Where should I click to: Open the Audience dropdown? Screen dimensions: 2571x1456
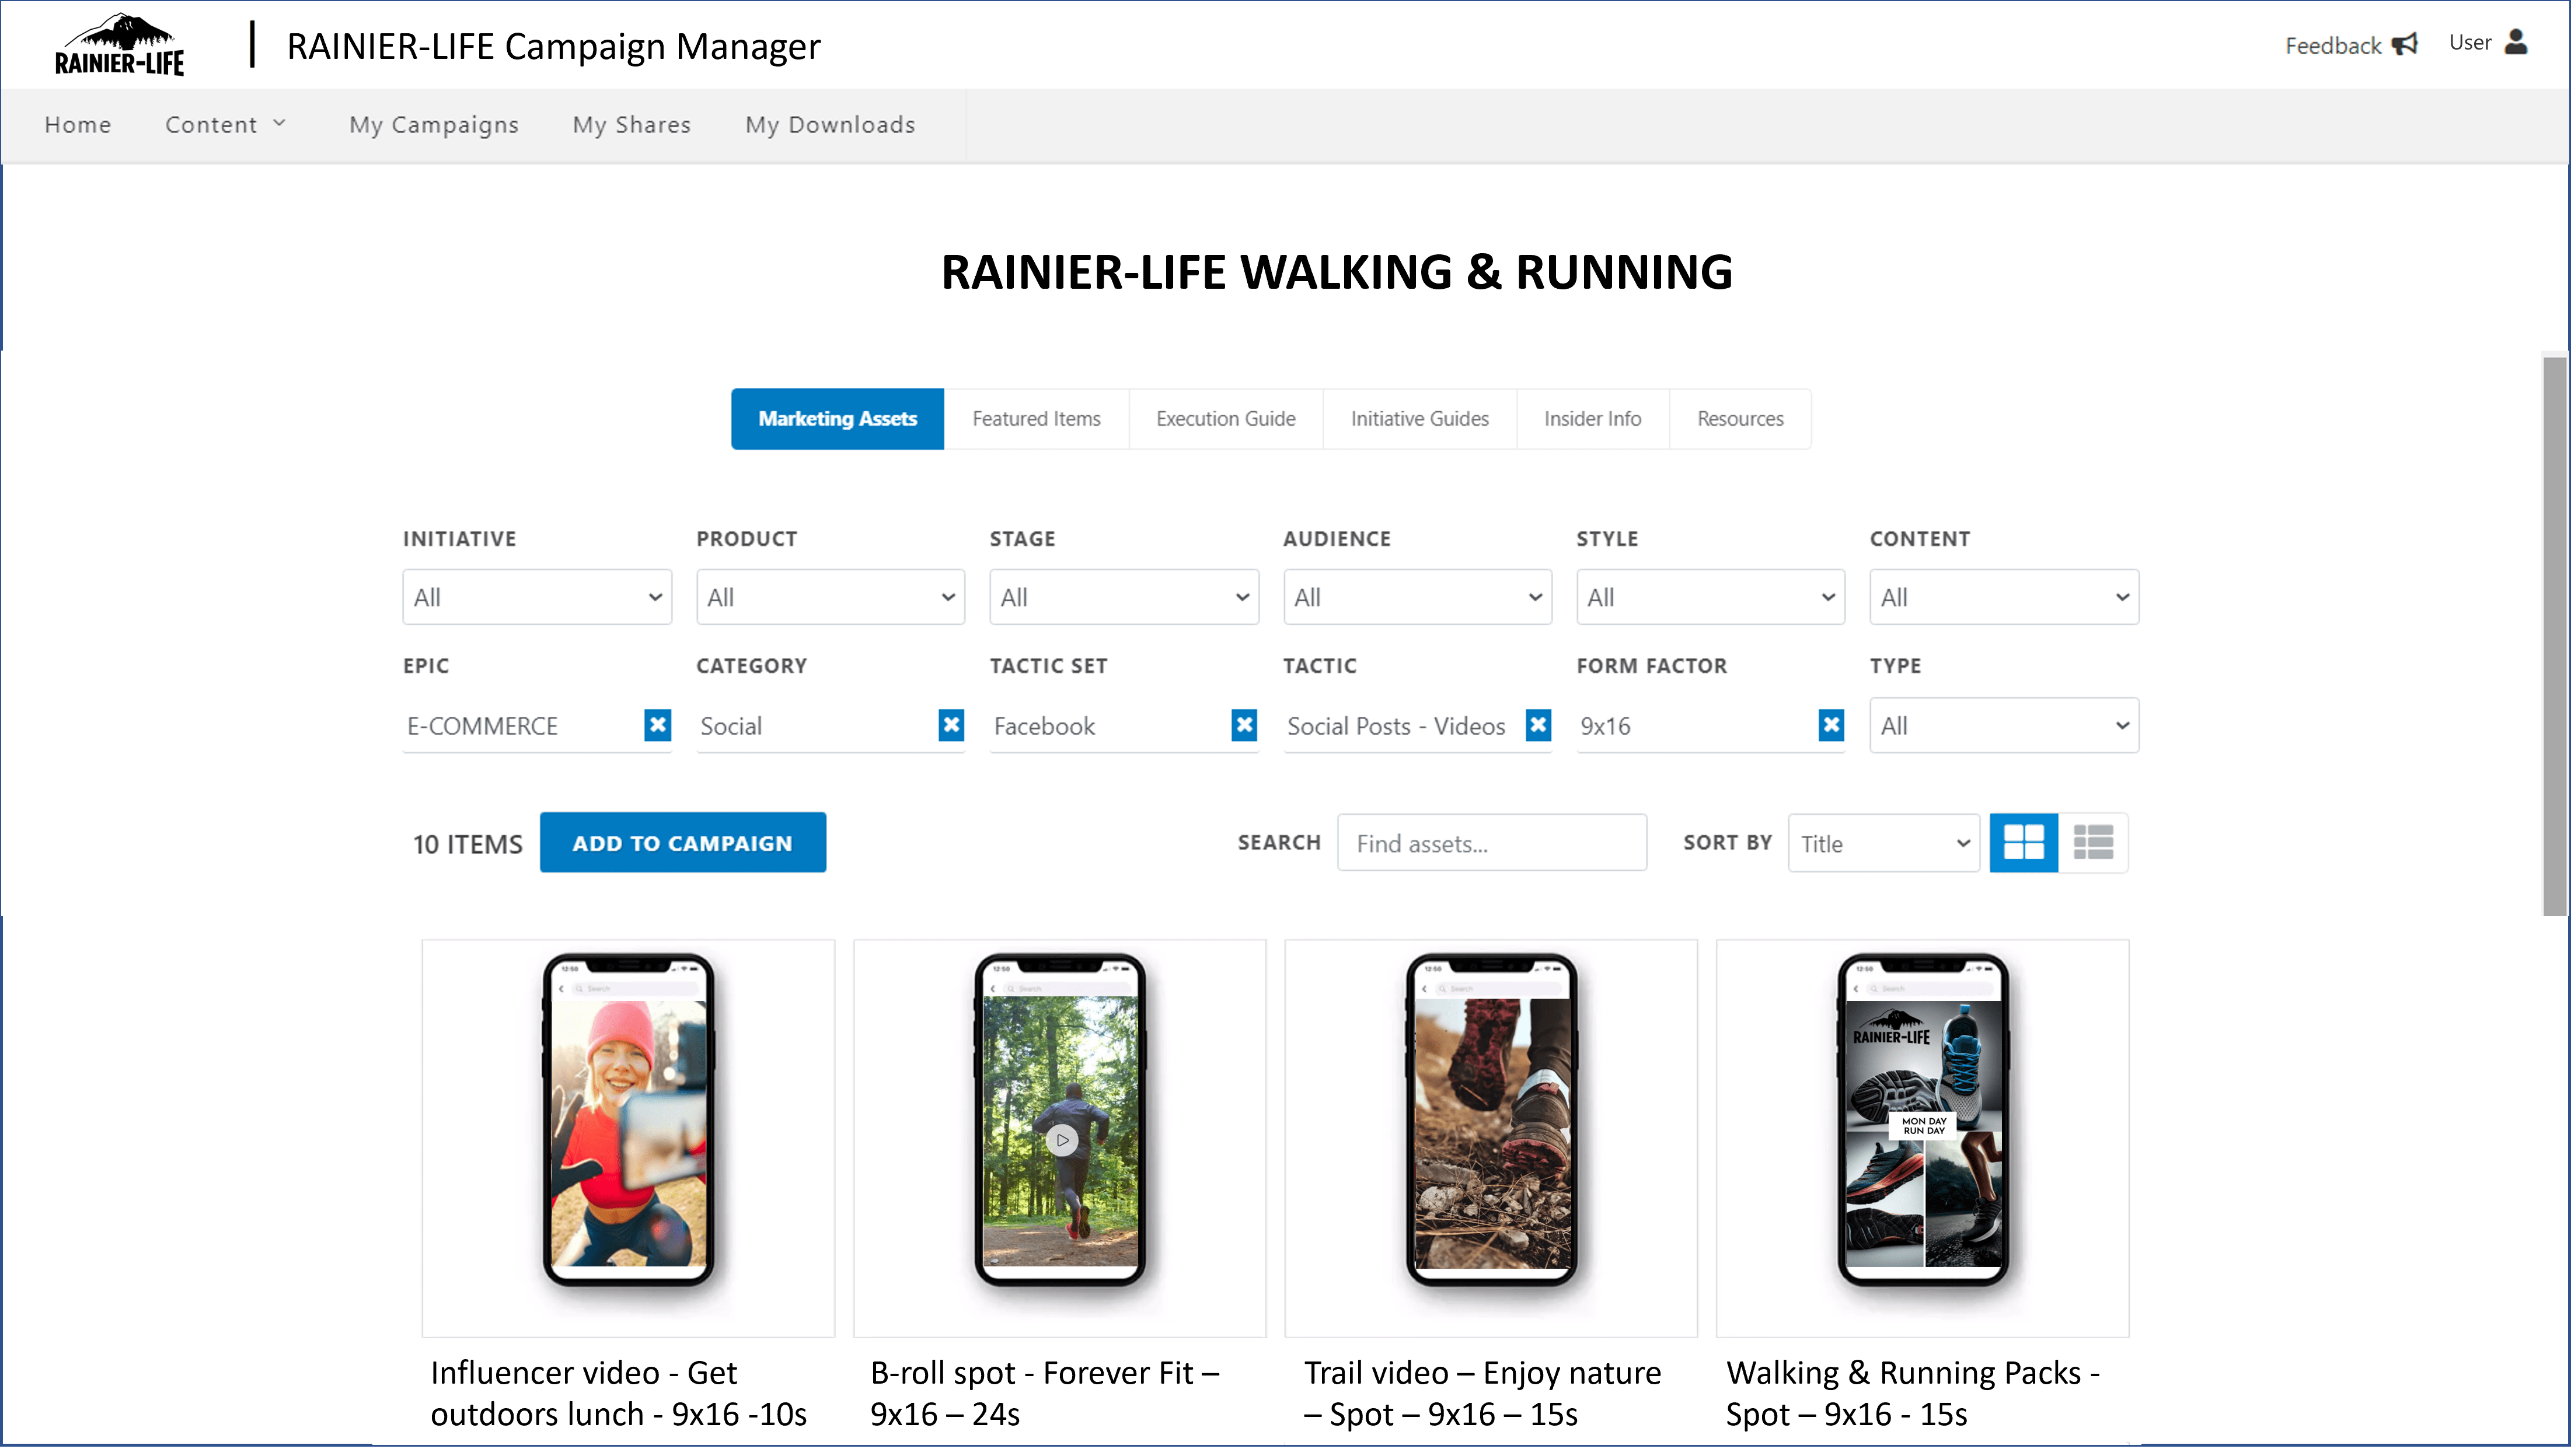click(1417, 598)
